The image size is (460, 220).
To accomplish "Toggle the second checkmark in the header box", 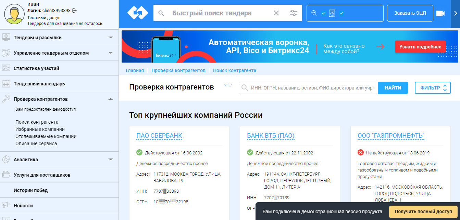I will click(x=341, y=14).
